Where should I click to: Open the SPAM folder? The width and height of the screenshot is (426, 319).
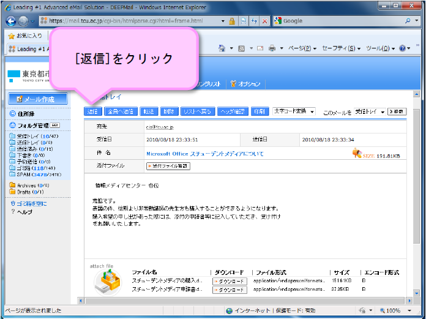(35, 175)
